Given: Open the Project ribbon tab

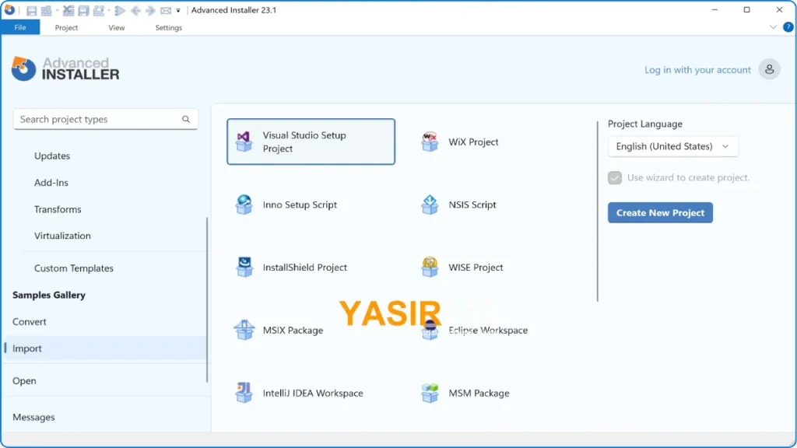Looking at the screenshot, I should (66, 27).
